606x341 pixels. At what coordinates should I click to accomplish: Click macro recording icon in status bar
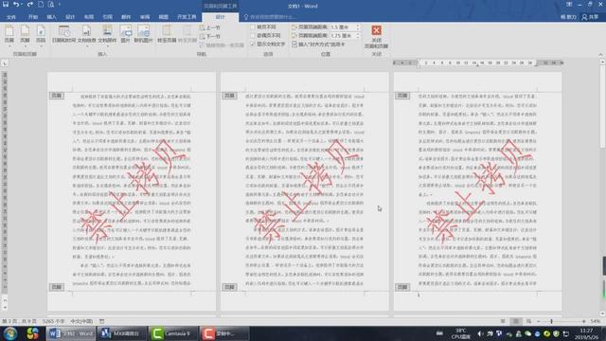[x=102, y=321]
